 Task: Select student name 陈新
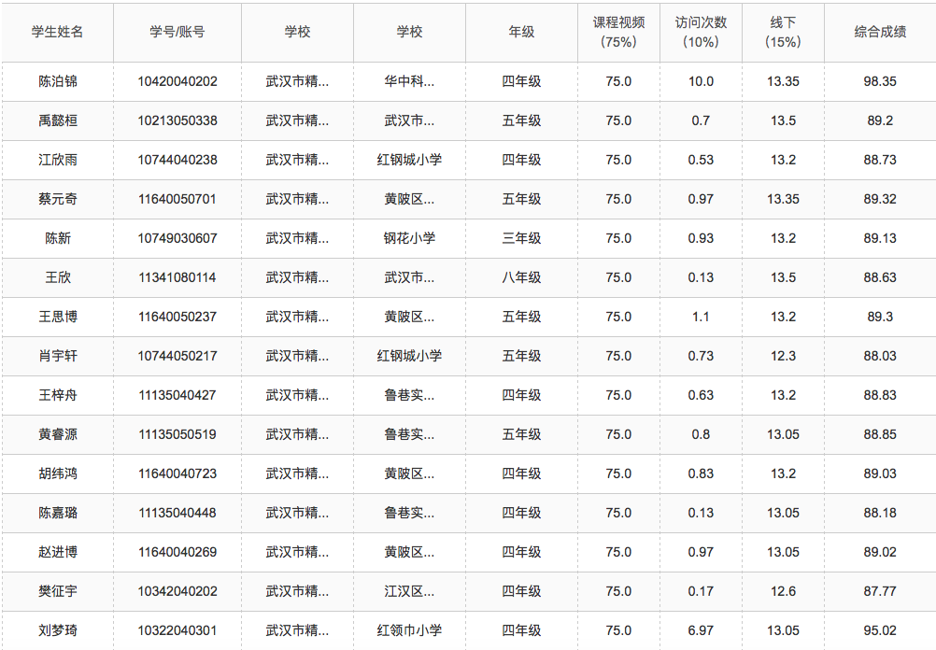(58, 238)
